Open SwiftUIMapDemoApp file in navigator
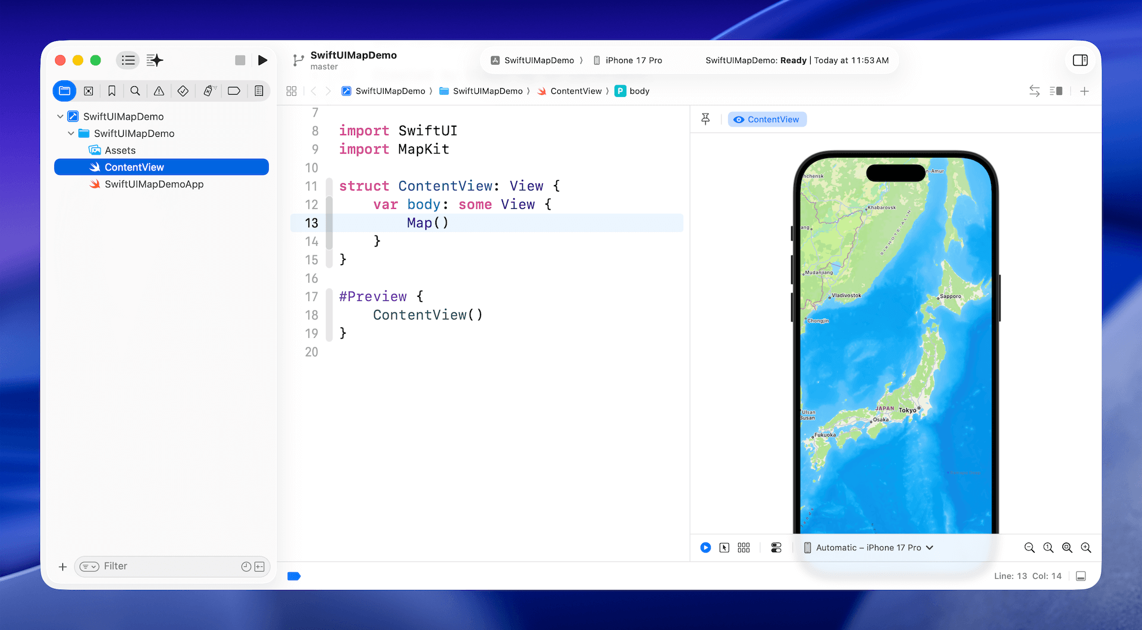 154,184
